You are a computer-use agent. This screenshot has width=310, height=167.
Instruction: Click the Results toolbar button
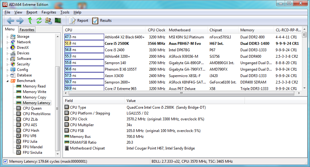click(x=102, y=21)
